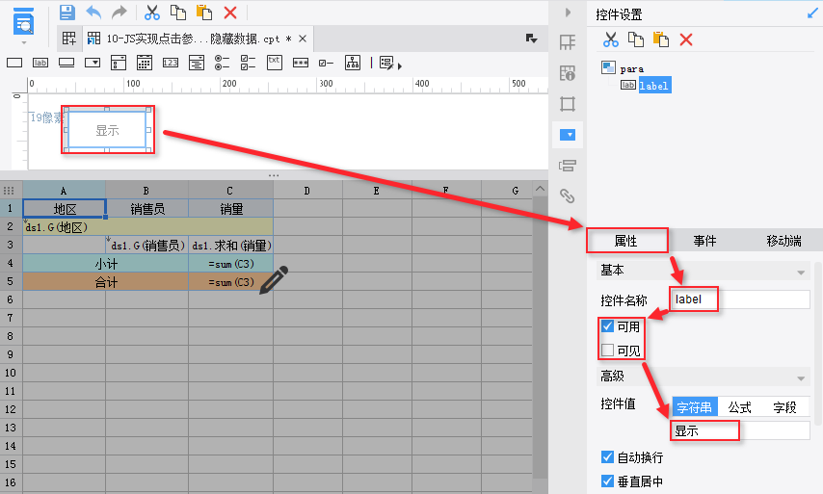
Task: Open the widget settings sidebar icon
Action: click(568, 135)
